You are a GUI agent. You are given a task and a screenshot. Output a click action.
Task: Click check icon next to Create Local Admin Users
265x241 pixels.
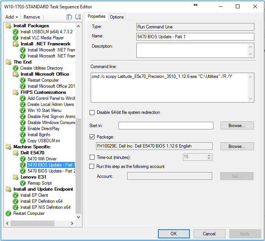point(23,104)
